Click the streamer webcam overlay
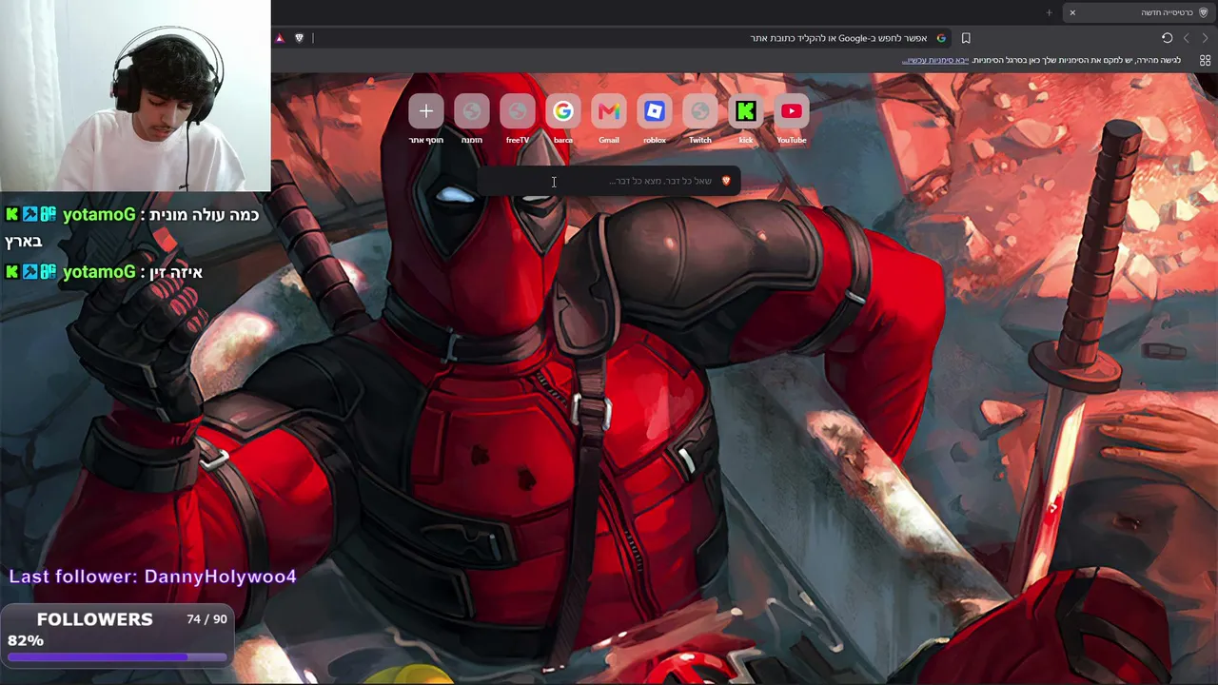 click(x=135, y=95)
